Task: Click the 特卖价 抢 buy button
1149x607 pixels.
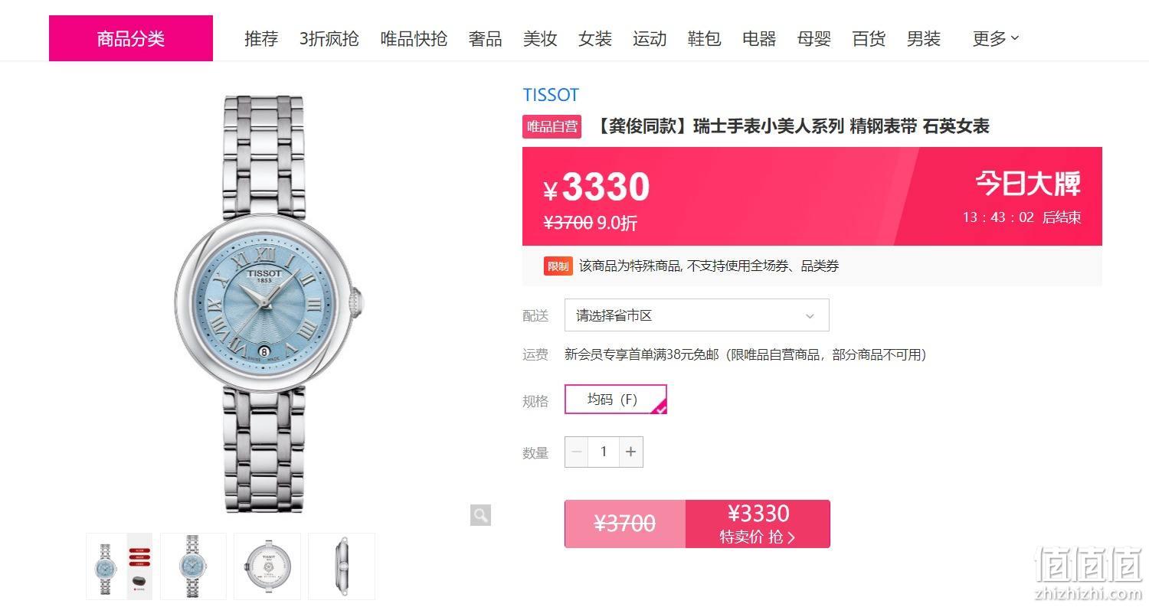Action: coord(758,524)
